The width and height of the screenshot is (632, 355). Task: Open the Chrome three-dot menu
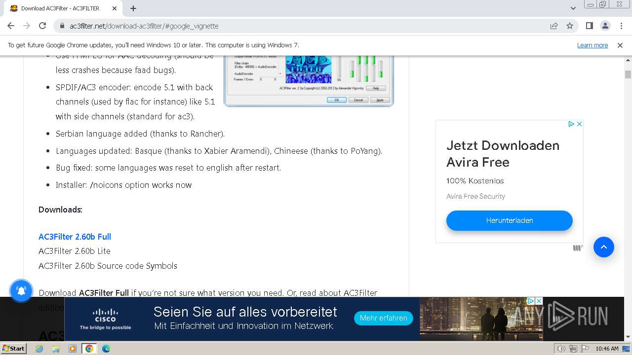tap(621, 26)
